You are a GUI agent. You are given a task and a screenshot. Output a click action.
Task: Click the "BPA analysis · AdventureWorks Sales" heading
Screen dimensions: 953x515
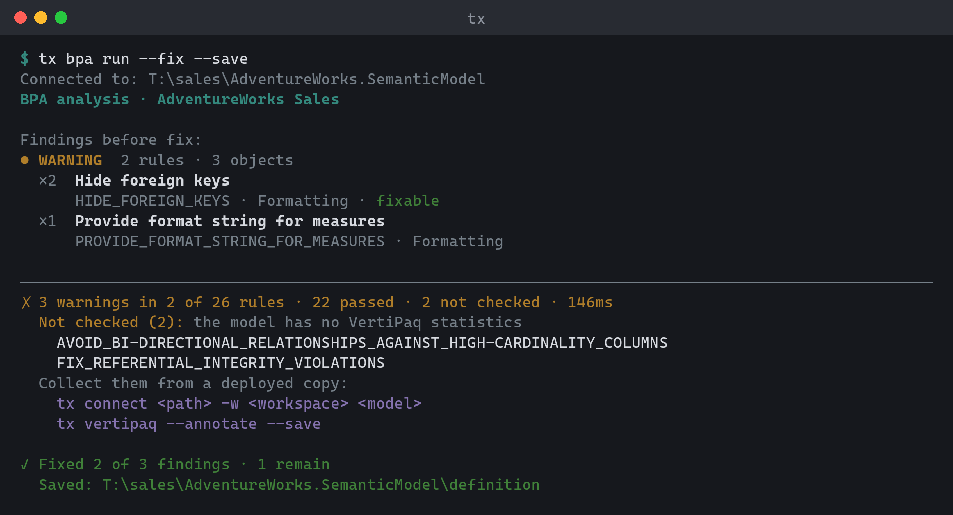[x=179, y=99]
